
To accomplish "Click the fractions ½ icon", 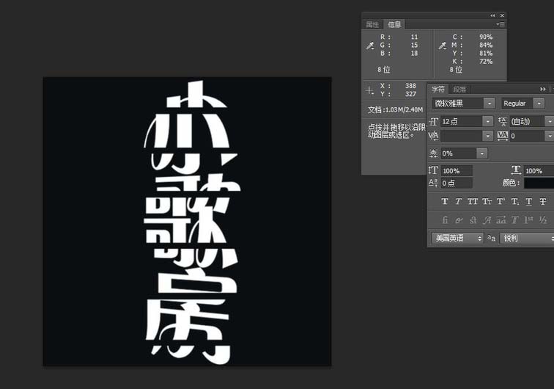I will tap(543, 220).
